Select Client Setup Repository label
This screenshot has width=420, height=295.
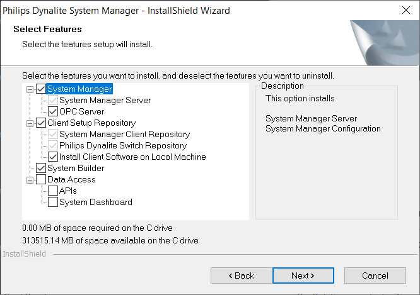point(91,123)
